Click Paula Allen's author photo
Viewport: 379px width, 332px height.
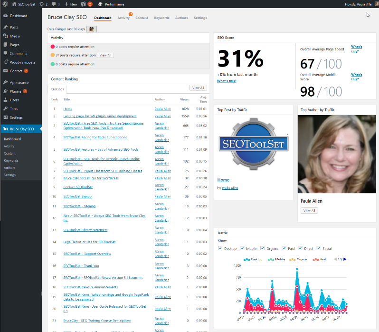click(337, 154)
